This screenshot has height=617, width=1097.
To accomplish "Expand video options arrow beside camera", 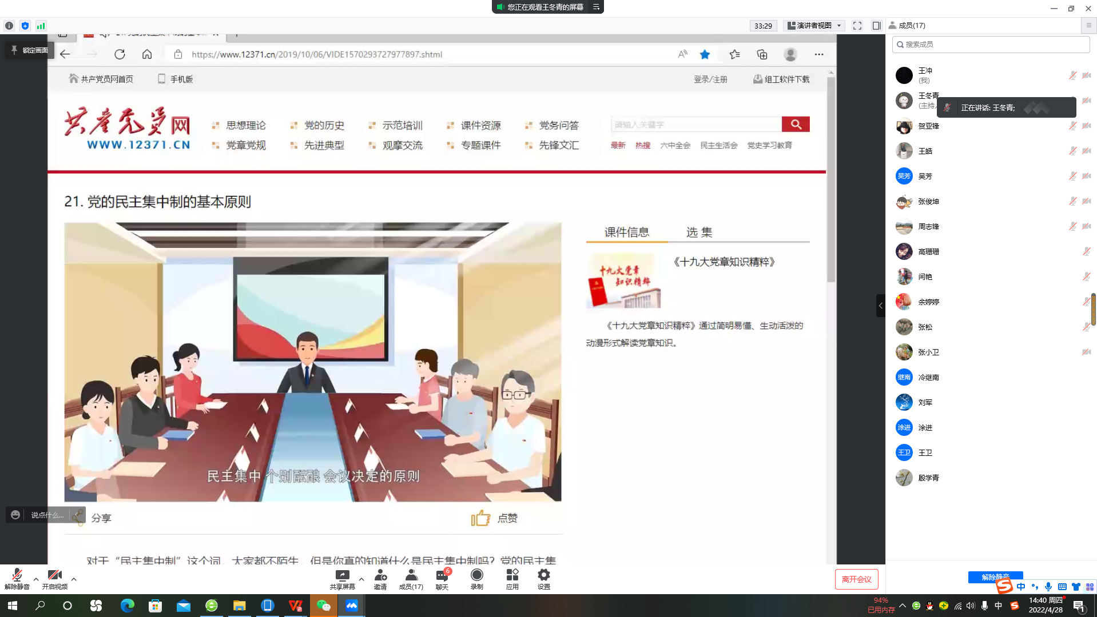I will [74, 579].
